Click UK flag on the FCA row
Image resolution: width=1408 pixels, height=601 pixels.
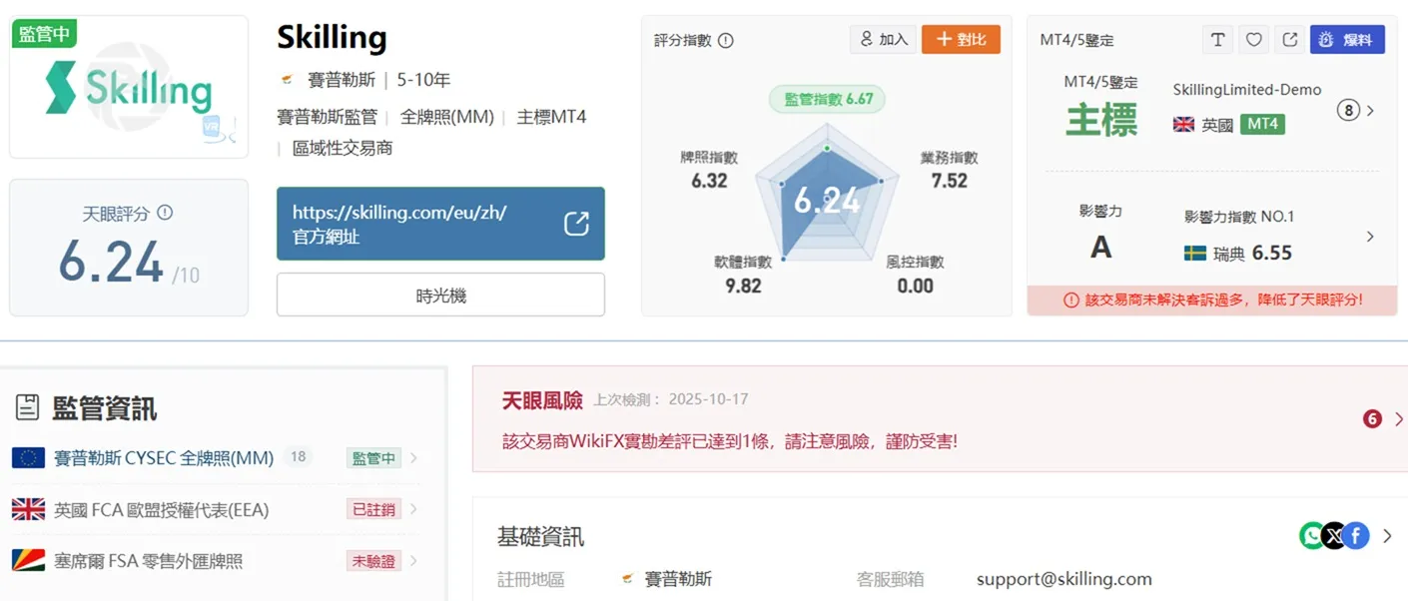[x=28, y=510]
